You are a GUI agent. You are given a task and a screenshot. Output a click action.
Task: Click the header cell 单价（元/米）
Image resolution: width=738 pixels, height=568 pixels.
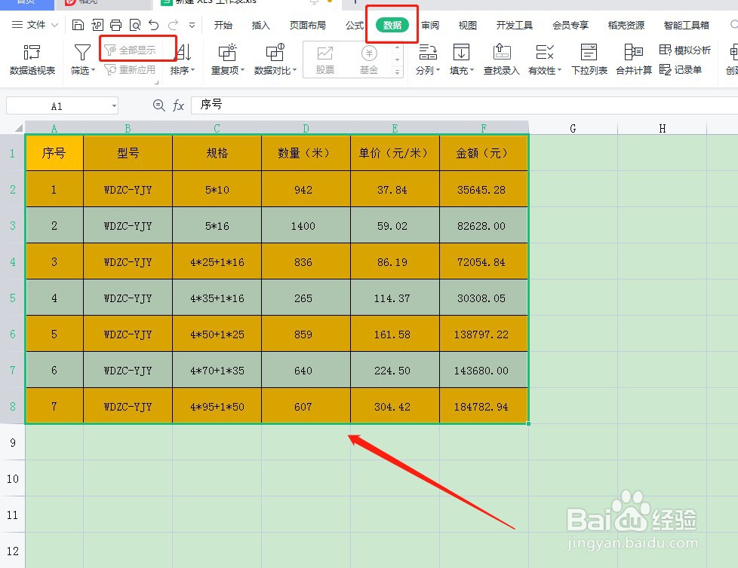point(395,153)
